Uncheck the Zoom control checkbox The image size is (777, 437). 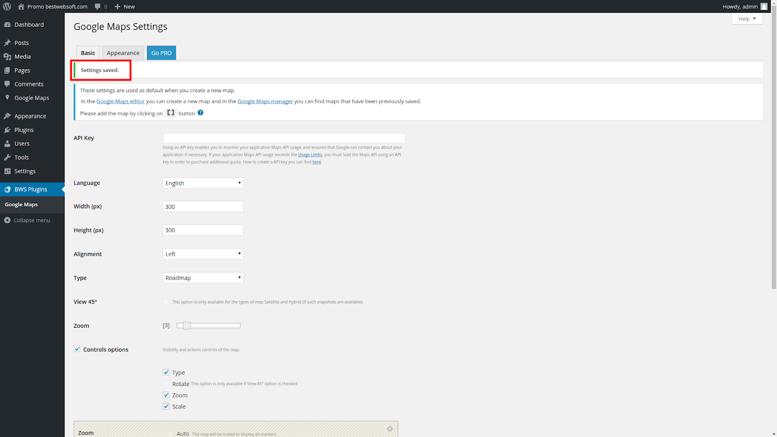pyautogui.click(x=166, y=395)
